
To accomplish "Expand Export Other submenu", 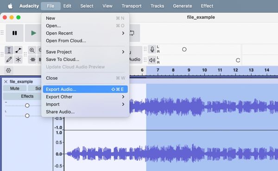I will [x=85, y=97].
